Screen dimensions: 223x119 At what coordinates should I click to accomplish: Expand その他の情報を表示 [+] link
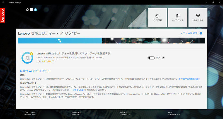click(189, 79)
